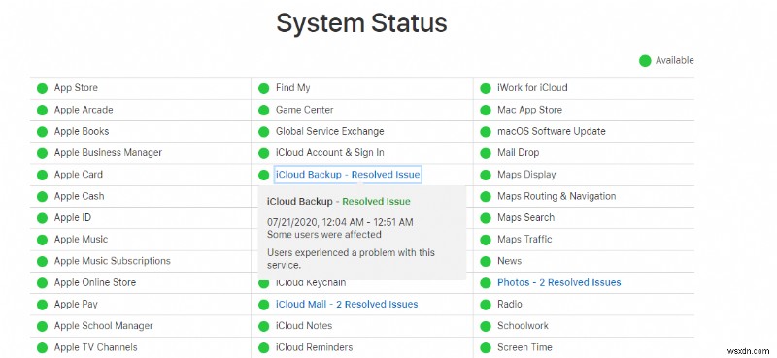Click status dot next to Apple ID

[42, 218]
